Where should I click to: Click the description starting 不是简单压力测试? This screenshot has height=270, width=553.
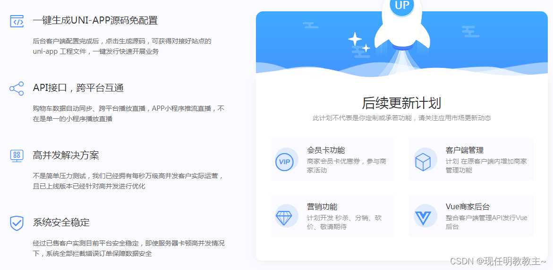coord(128,181)
